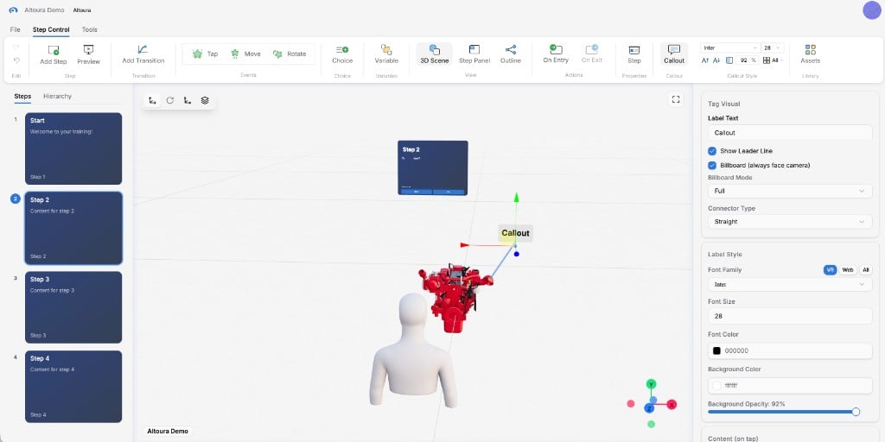Viewport: 885px width, 442px height.
Task: Select the Start step card
Action: click(73, 148)
